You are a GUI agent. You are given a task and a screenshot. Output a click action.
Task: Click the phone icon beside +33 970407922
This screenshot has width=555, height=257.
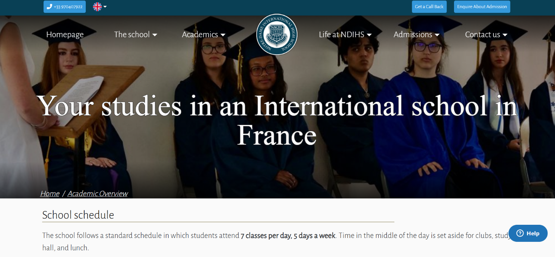coord(49,7)
